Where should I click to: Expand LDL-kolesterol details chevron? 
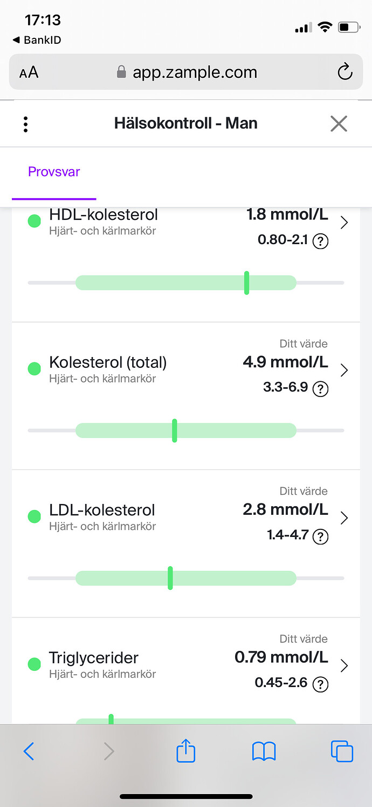coord(345,518)
